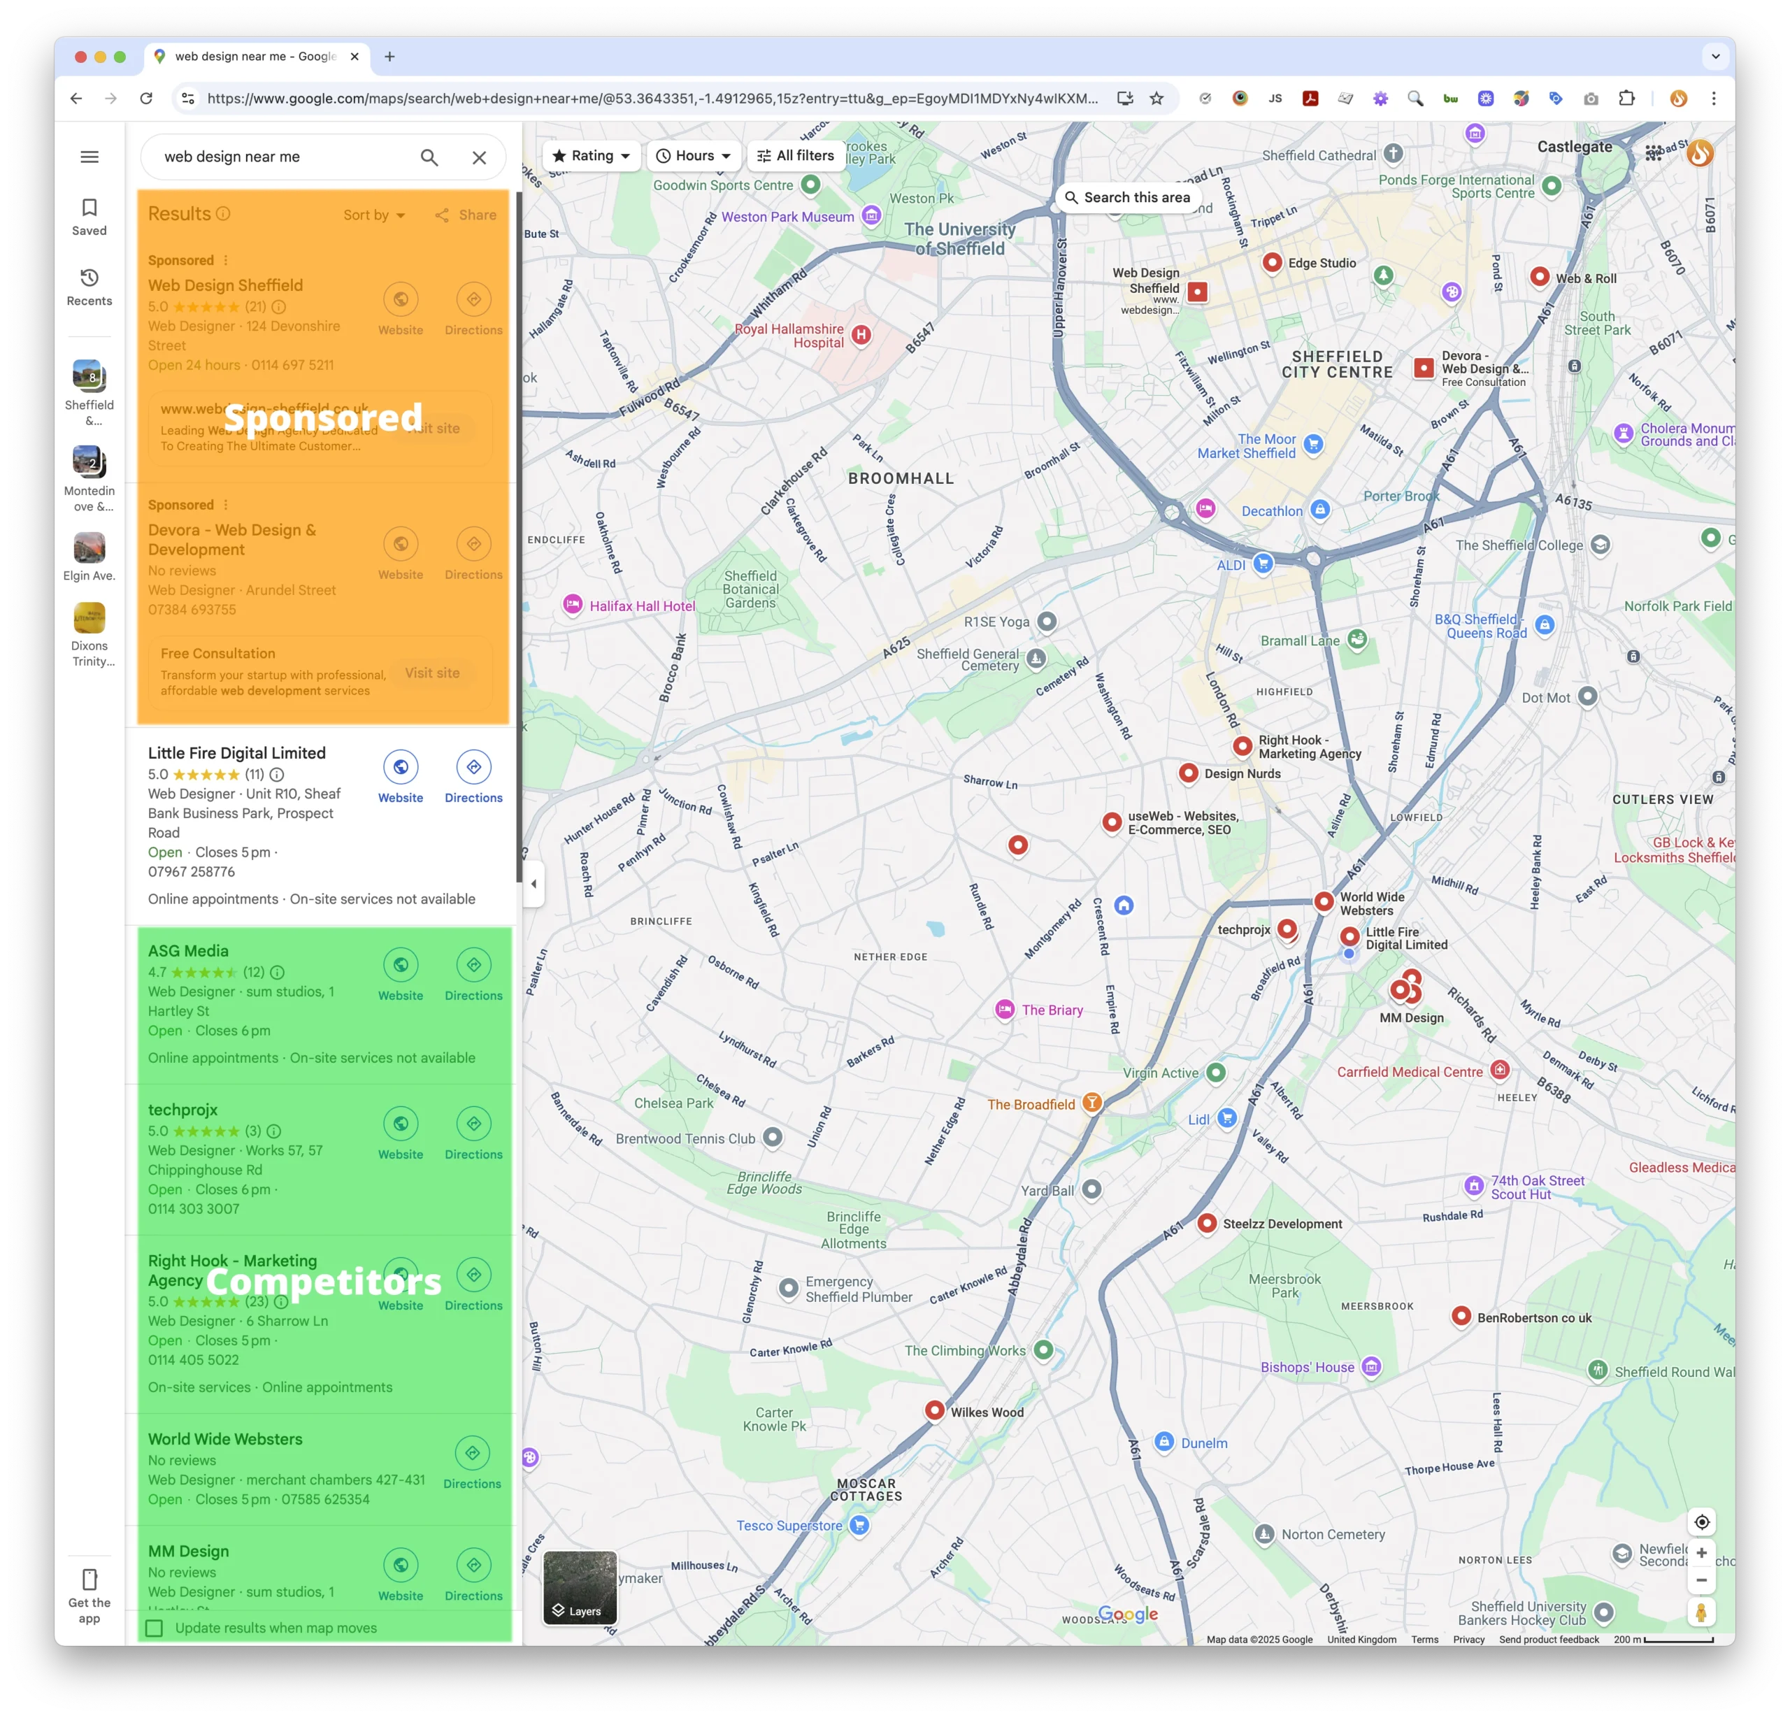Get directions to techprojx
The width and height of the screenshot is (1790, 1718).
click(x=474, y=1124)
